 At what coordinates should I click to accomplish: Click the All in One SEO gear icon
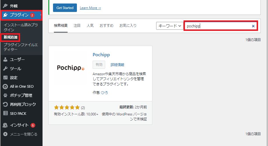tap(5, 87)
